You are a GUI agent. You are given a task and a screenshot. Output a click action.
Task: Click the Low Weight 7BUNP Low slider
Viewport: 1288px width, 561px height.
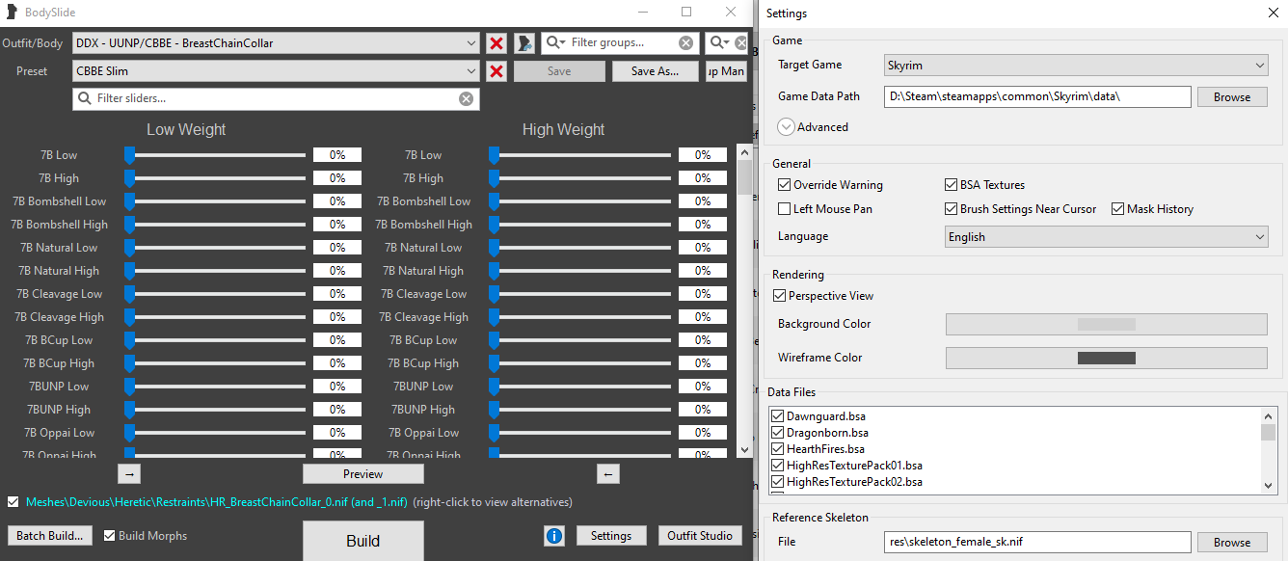pos(215,387)
